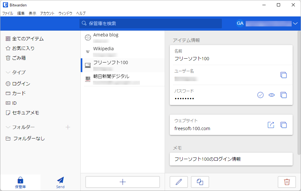Click the freesoft-100.com website text
Viewport: 301px width, 191px height.
point(192,129)
